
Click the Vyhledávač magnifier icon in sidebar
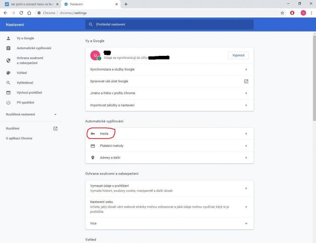pos(8,83)
